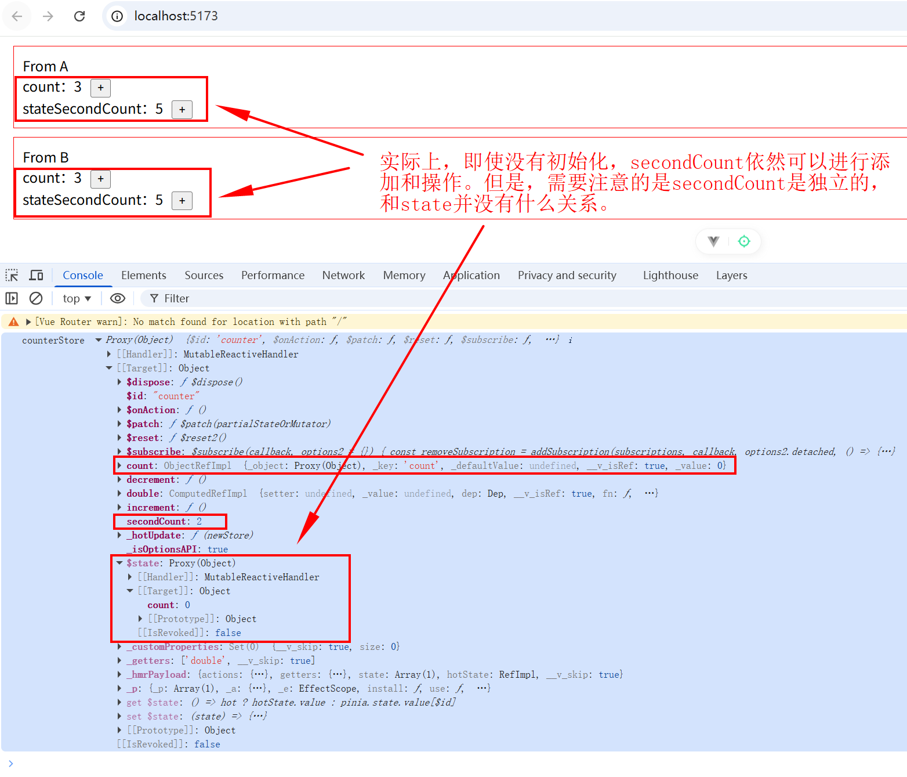Viewport: 907px width, 777px height.
Task: Expand the _p object entry
Action: [x=119, y=688]
